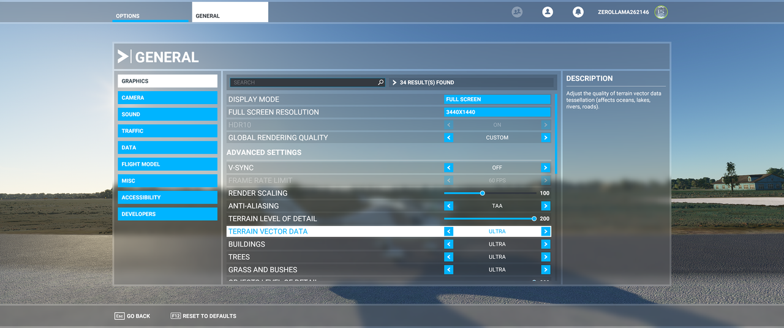The width and height of the screenshot is (784, 328).
Task: Open the FULL SCREEN display mode dropdown
Action: point(497,99)
